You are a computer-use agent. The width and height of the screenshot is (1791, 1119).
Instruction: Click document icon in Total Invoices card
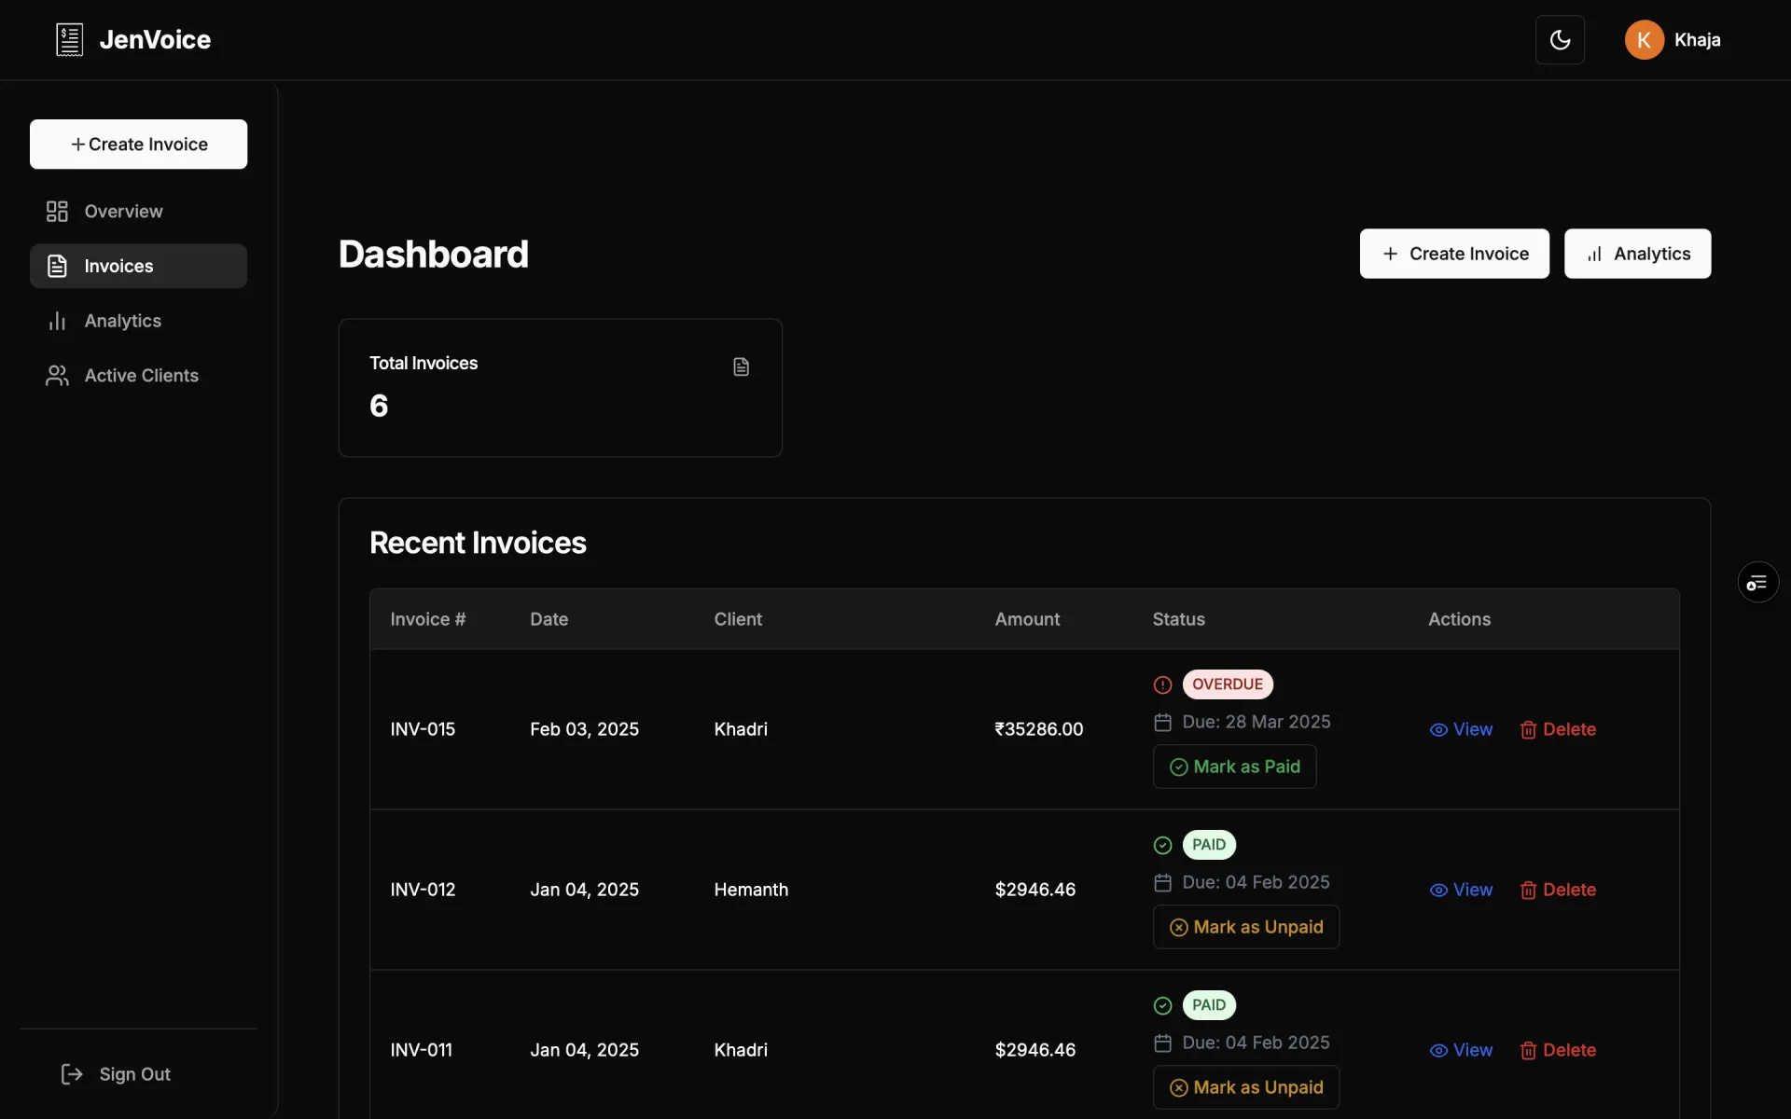click(x=741, y=366)
